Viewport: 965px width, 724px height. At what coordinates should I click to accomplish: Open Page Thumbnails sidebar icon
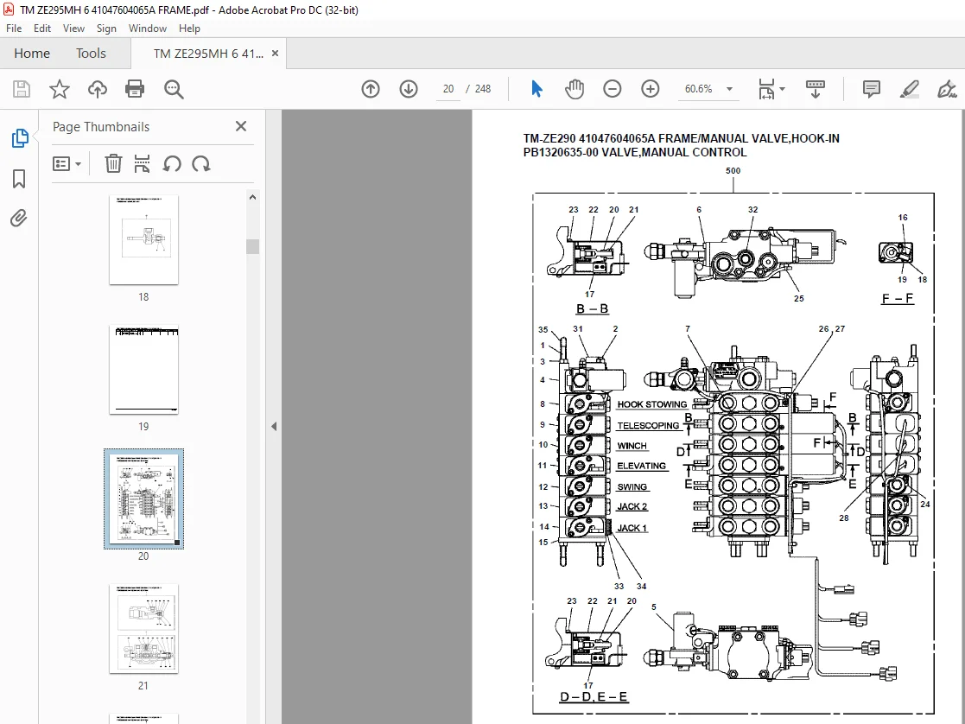pyautogui.click(x=19, y=138)
